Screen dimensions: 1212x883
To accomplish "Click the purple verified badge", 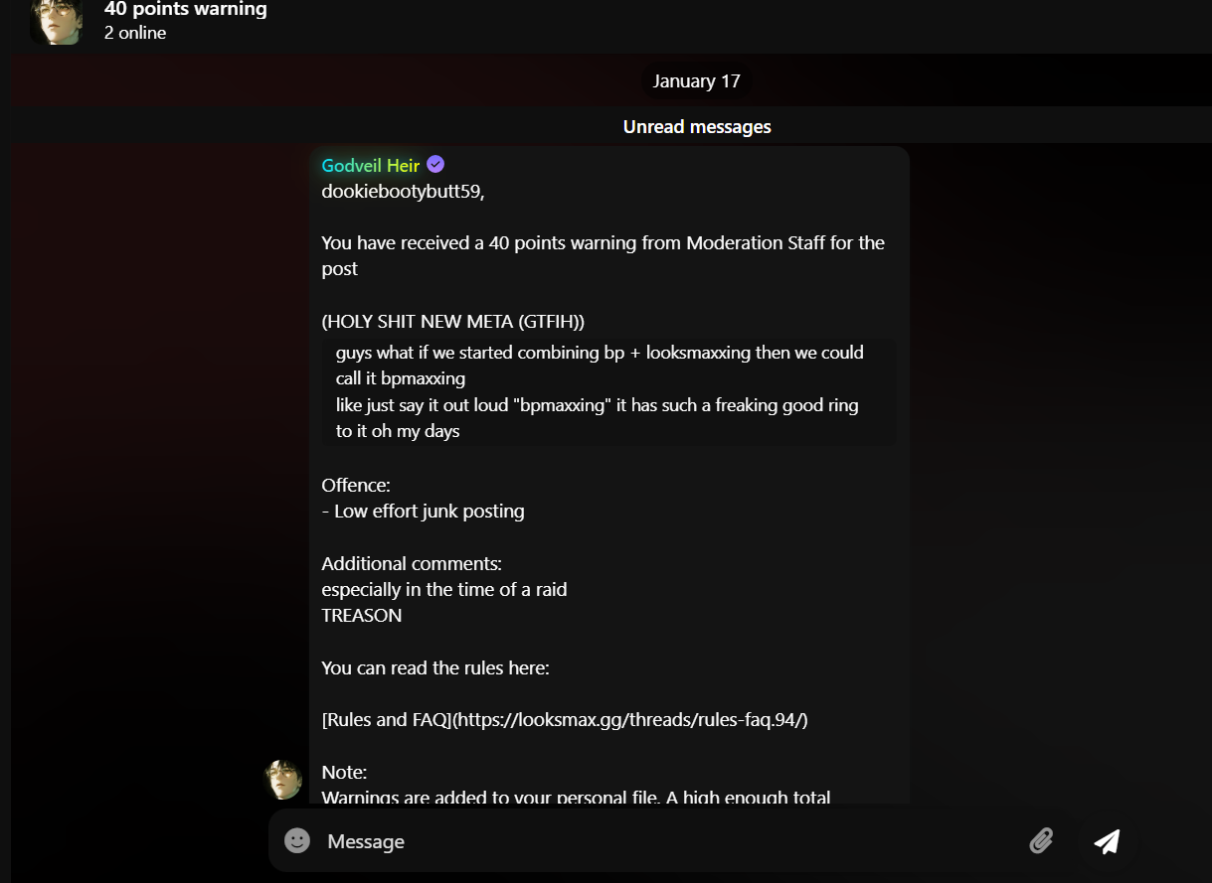I will coord(435,165).
